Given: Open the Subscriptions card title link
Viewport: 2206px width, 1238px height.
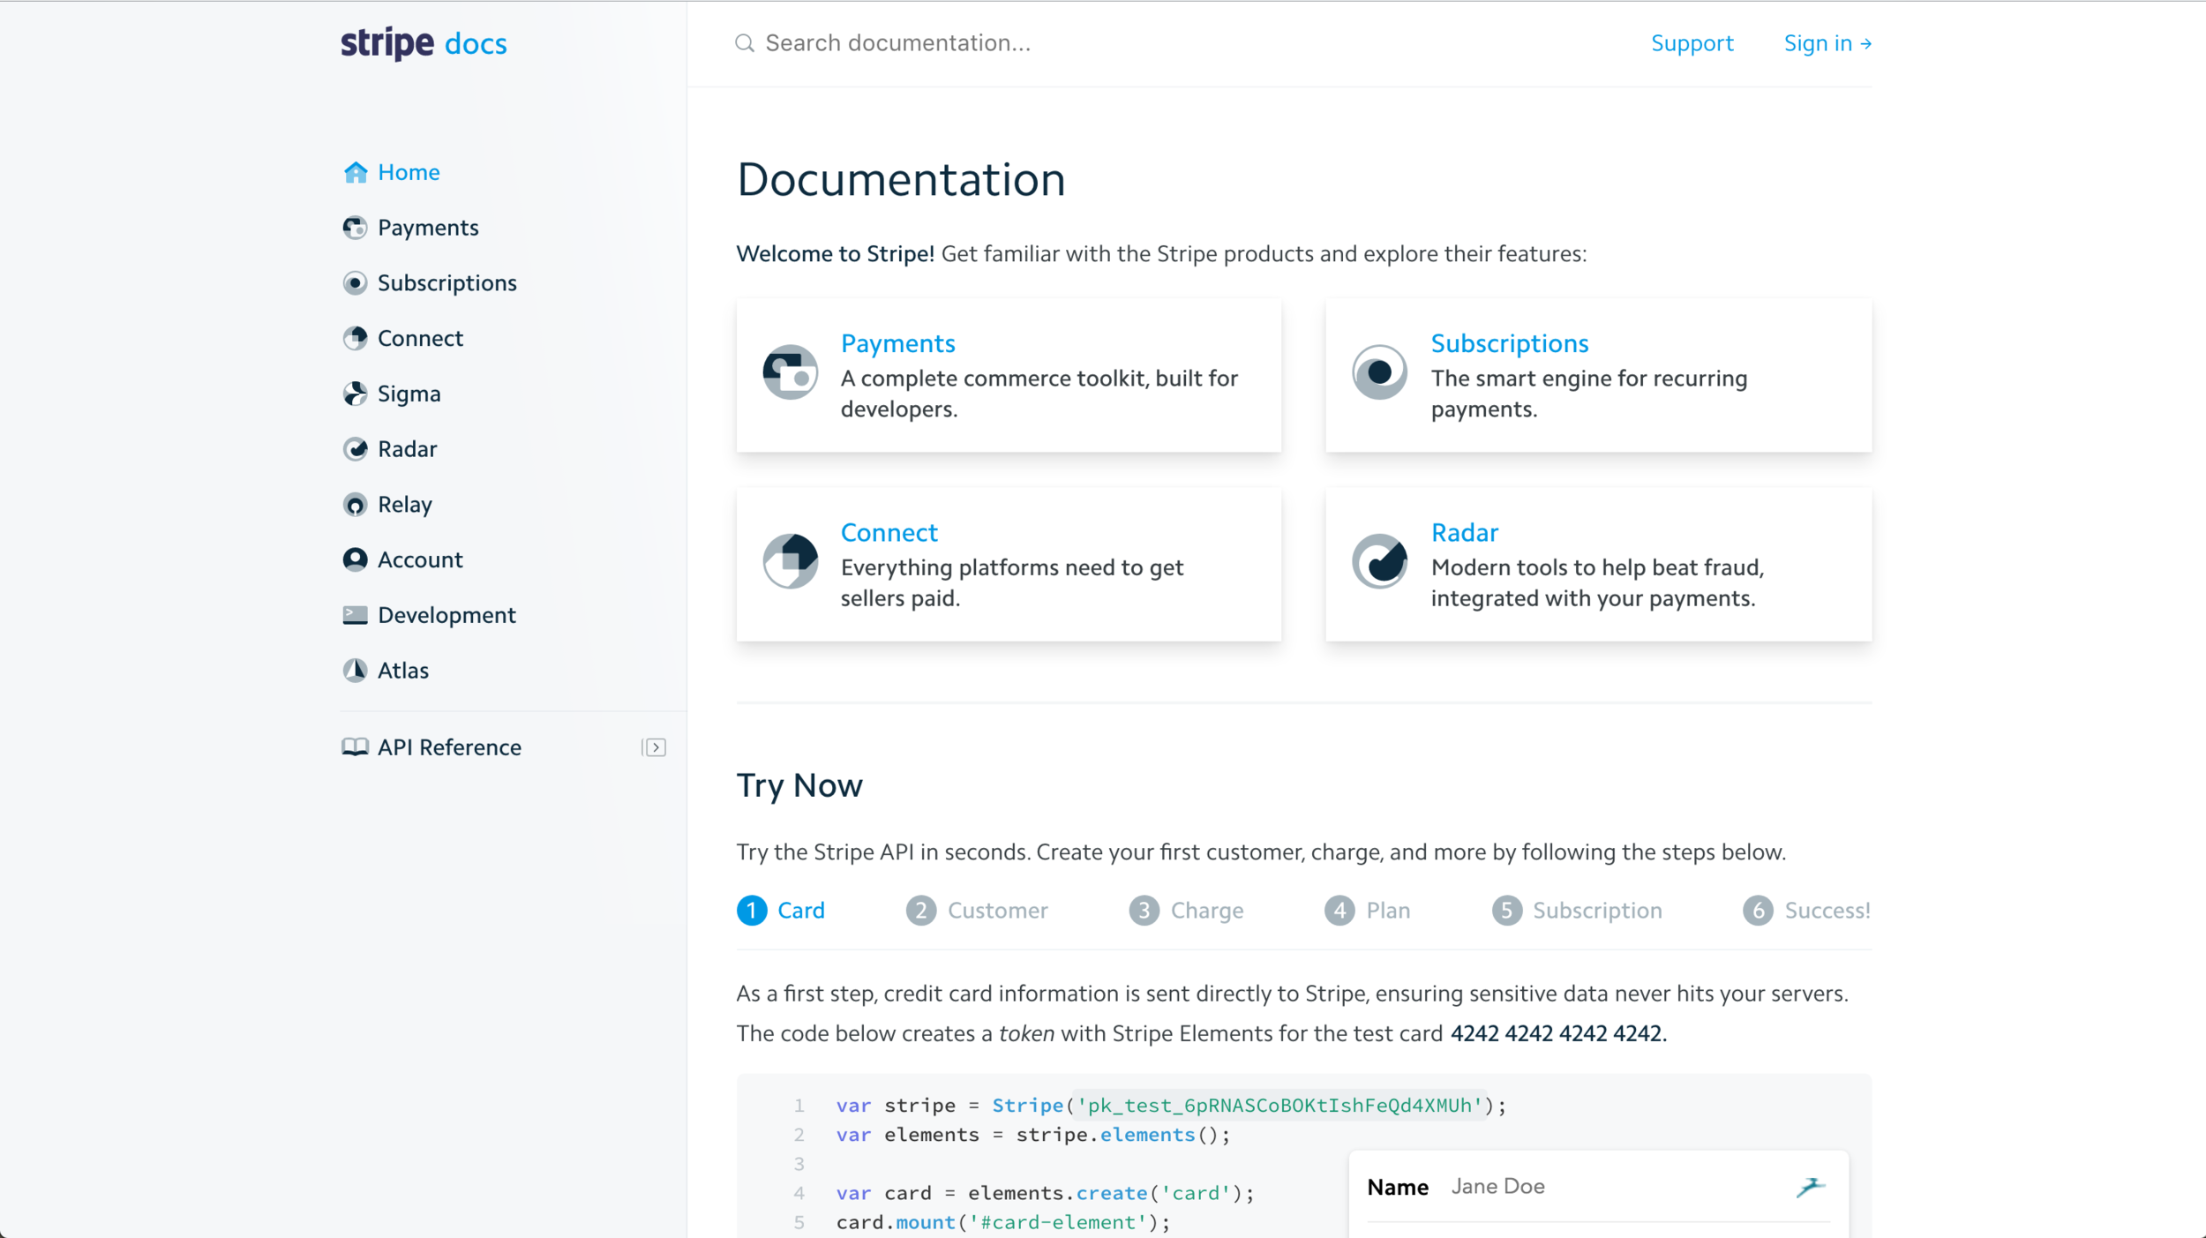Looking at the screenshot, I should (1509, 343).
